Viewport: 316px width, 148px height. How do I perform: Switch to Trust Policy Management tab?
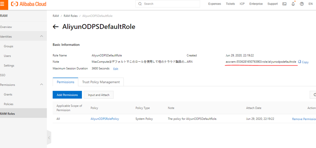click(x=101, y=82)
